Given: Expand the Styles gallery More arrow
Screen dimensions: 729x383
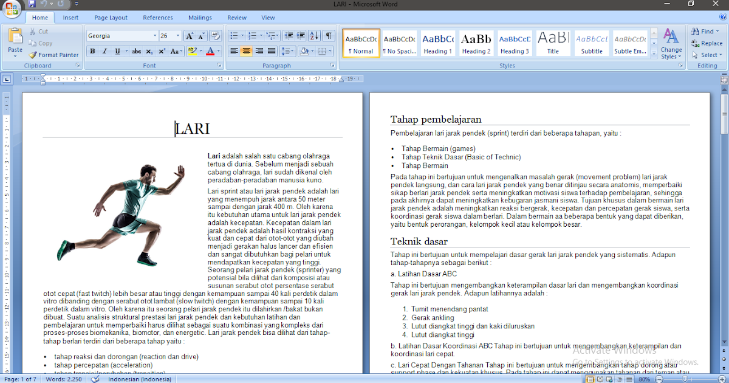Looking at the screenshot, I should click(654, 53).
